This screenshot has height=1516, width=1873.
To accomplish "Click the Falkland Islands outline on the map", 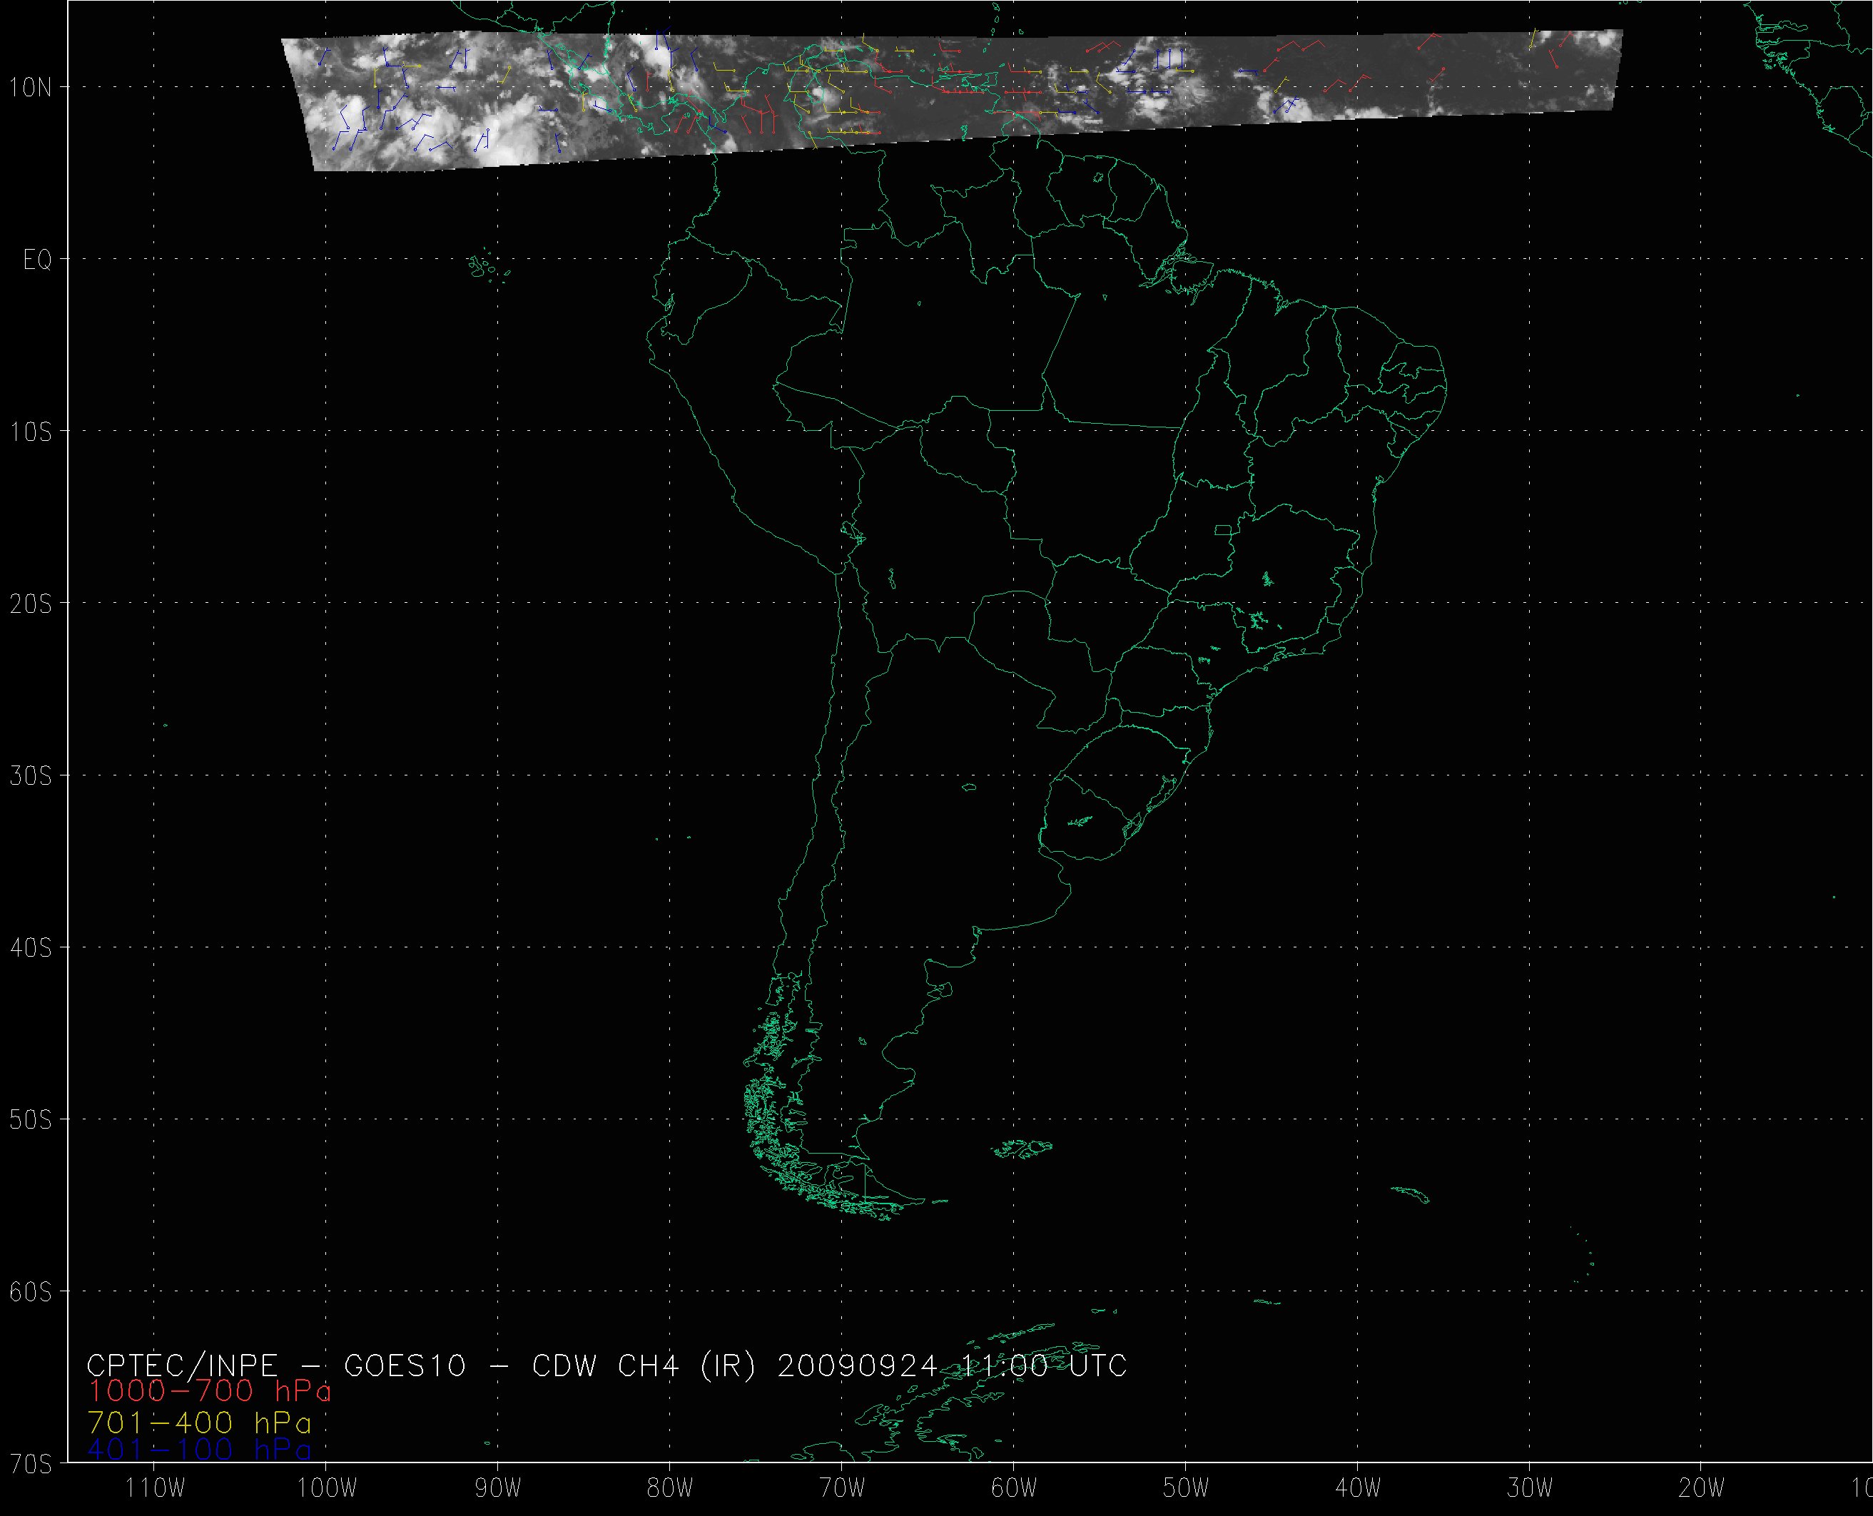I will click(1023, 1149).
